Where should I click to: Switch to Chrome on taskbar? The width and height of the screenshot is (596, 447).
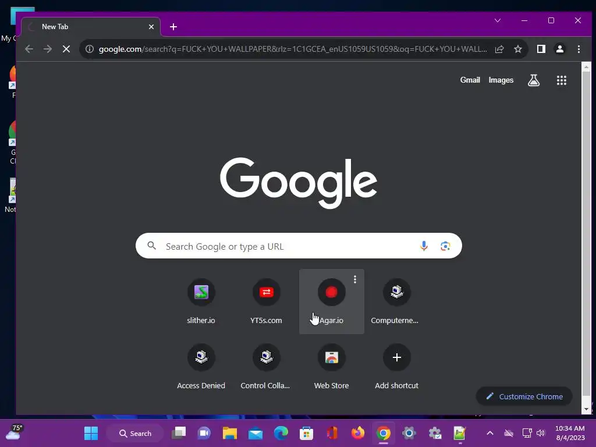pos(384,433)
